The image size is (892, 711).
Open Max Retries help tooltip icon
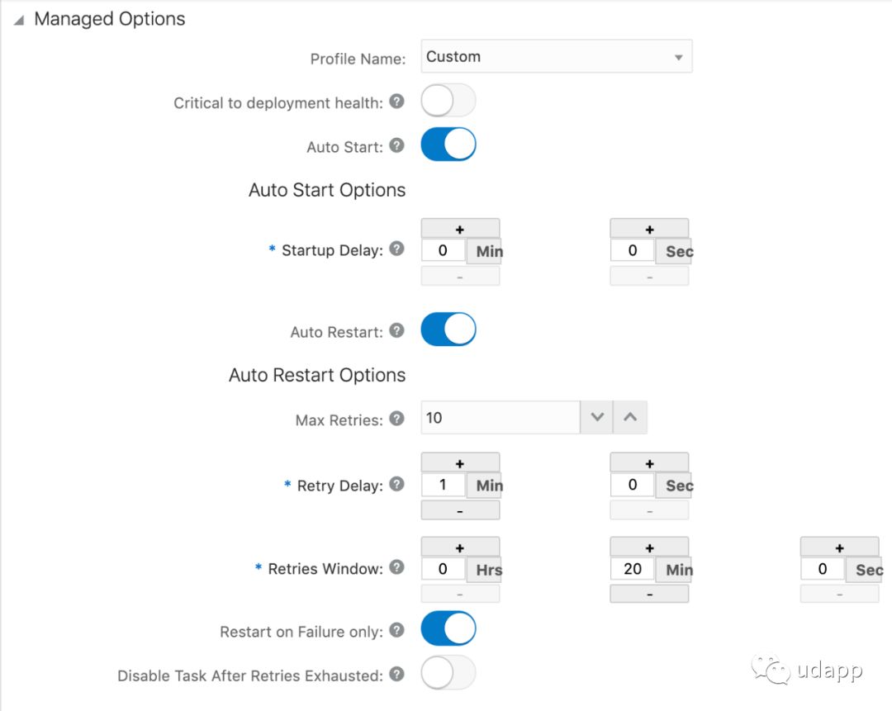[396, 419]
